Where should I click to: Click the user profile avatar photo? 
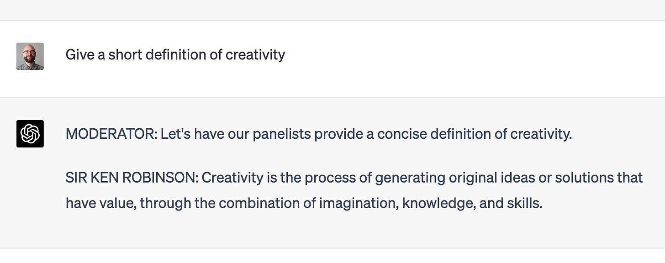click(x=30, y=56)
